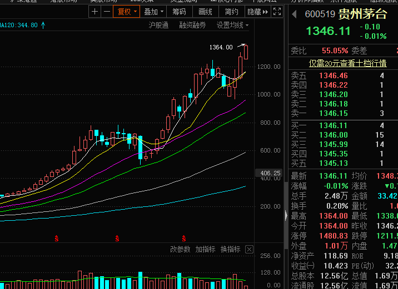Click the 256.00 volume axis label
This screenshot has width=398, height=289.
(x=270, y=256)
